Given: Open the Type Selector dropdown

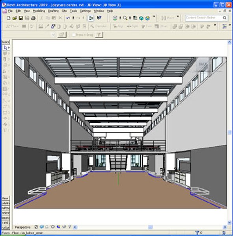Looking at the screenshot, I should [x=53, y=35].
